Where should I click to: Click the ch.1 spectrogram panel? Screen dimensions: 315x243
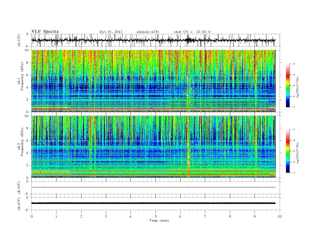point(153,81)
